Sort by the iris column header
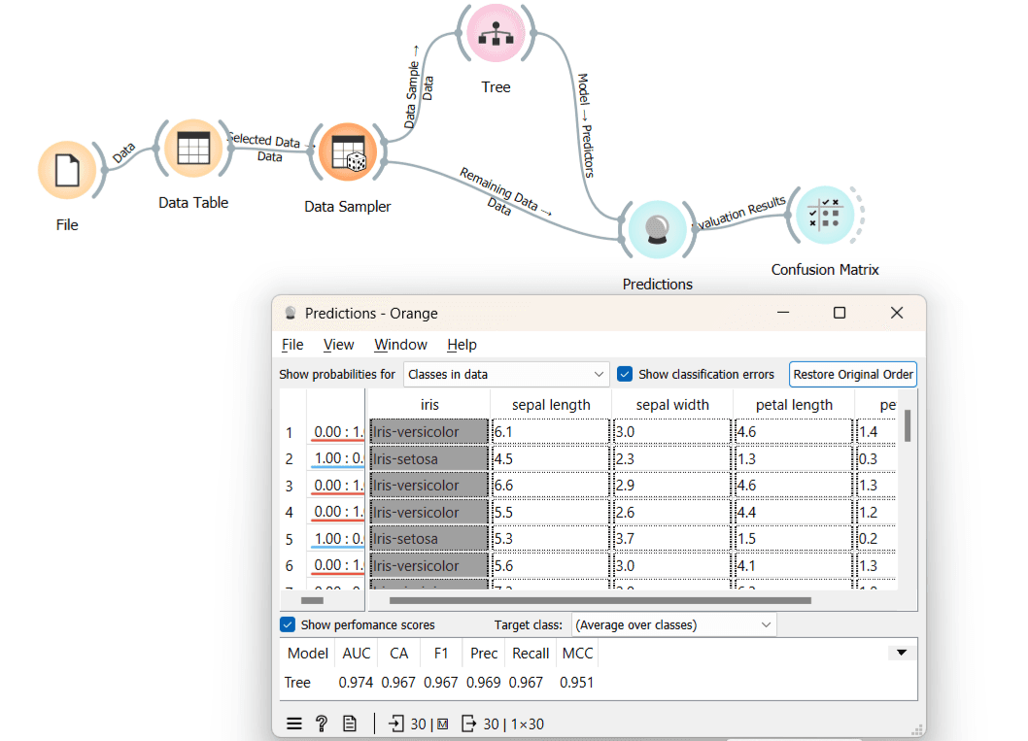Screen dimensions: 1028x741 pyautogui.click(x=429, y=405)
